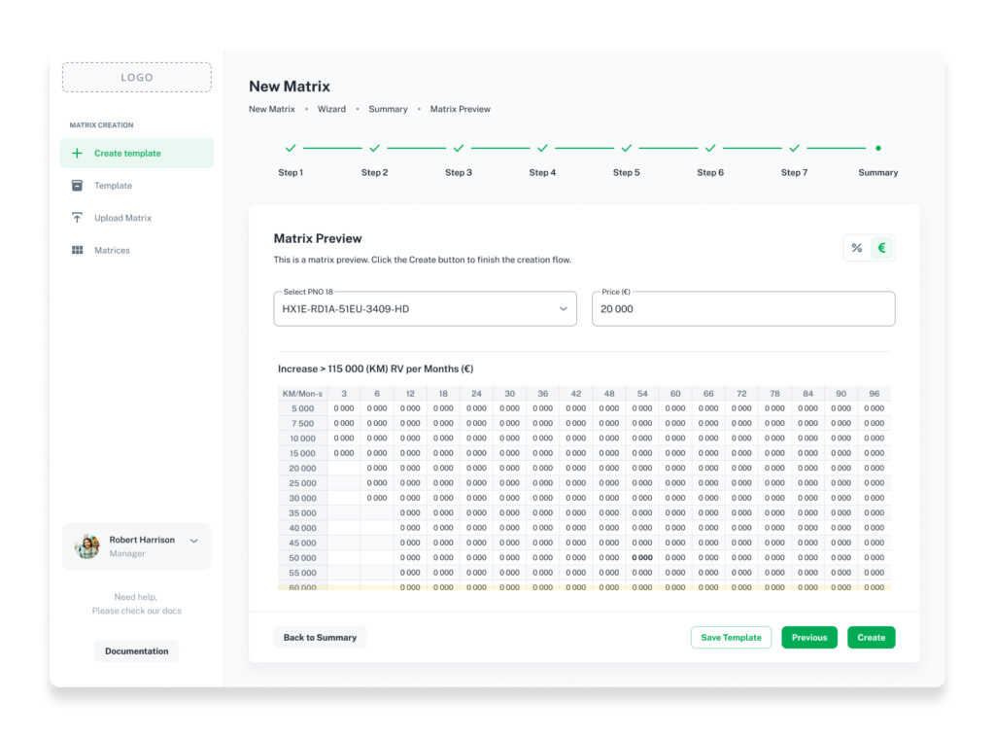Click Robert Harrison's avatar picture
This screenshot has width=995, height=737.
pyautogui.click(x=86, y=546)
